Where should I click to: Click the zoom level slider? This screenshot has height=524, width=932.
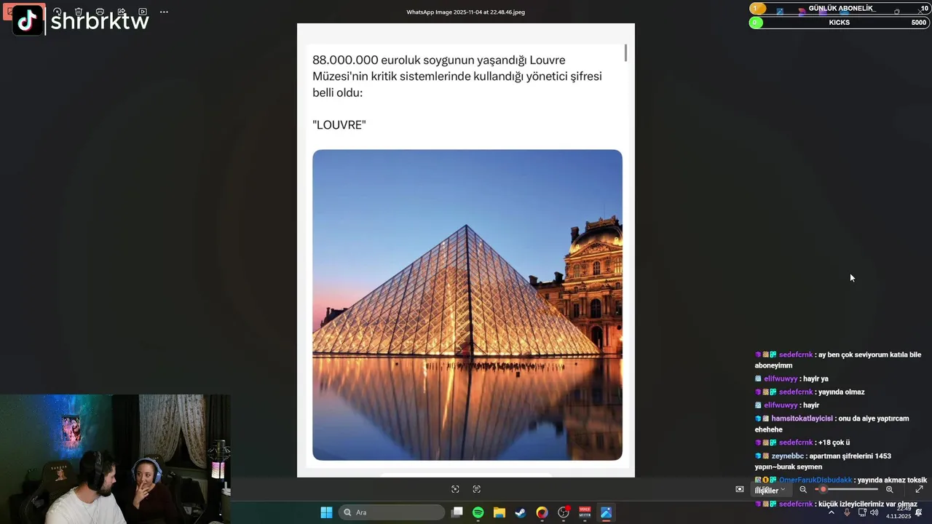(x=846, y=489)
